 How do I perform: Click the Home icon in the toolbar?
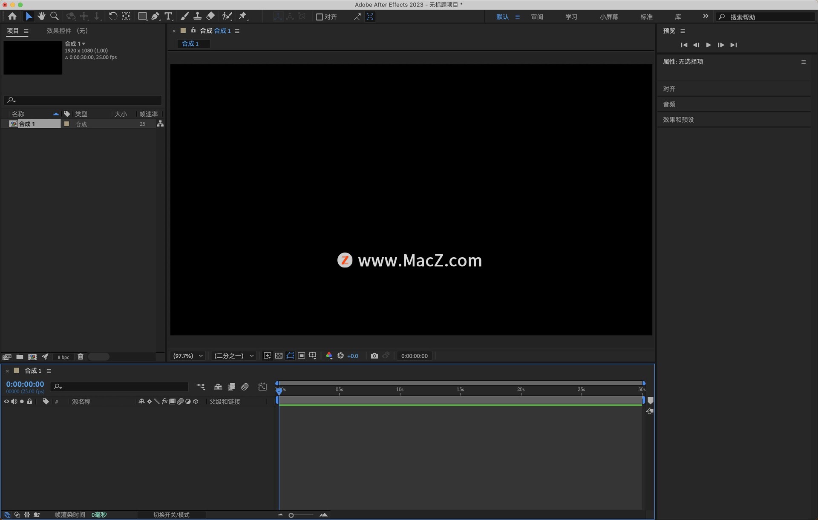click(x=12, y=16)
